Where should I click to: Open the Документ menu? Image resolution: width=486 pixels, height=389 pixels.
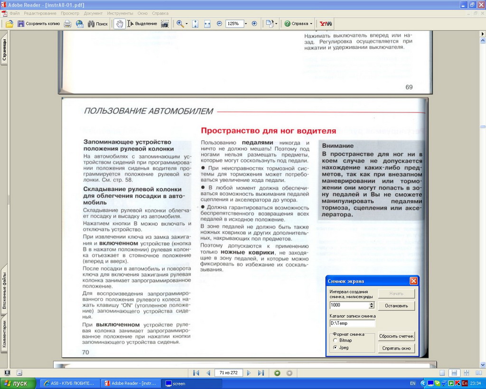tap(93, 13)
